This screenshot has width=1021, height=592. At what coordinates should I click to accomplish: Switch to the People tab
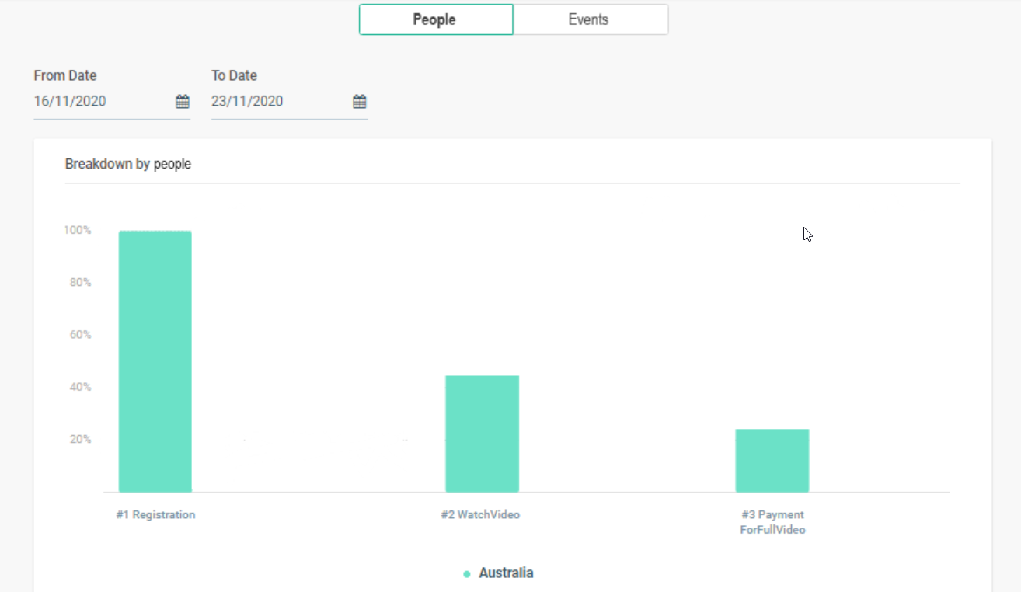pyautogui.click(x=435, y=19)
